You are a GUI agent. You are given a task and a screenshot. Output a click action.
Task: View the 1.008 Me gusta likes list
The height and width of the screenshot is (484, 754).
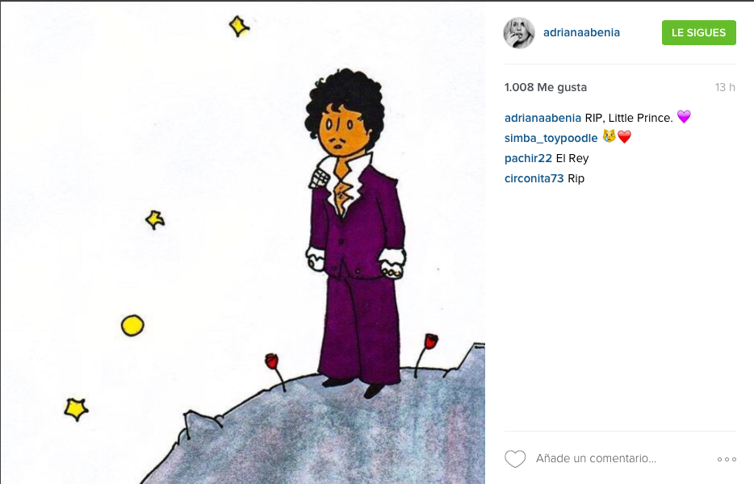pos(545,87)
